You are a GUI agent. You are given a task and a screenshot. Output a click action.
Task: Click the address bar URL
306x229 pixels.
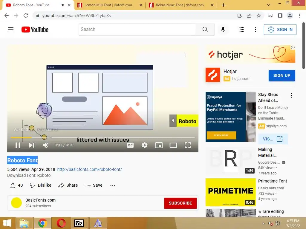pyautogui.click(x=76, y=16)
